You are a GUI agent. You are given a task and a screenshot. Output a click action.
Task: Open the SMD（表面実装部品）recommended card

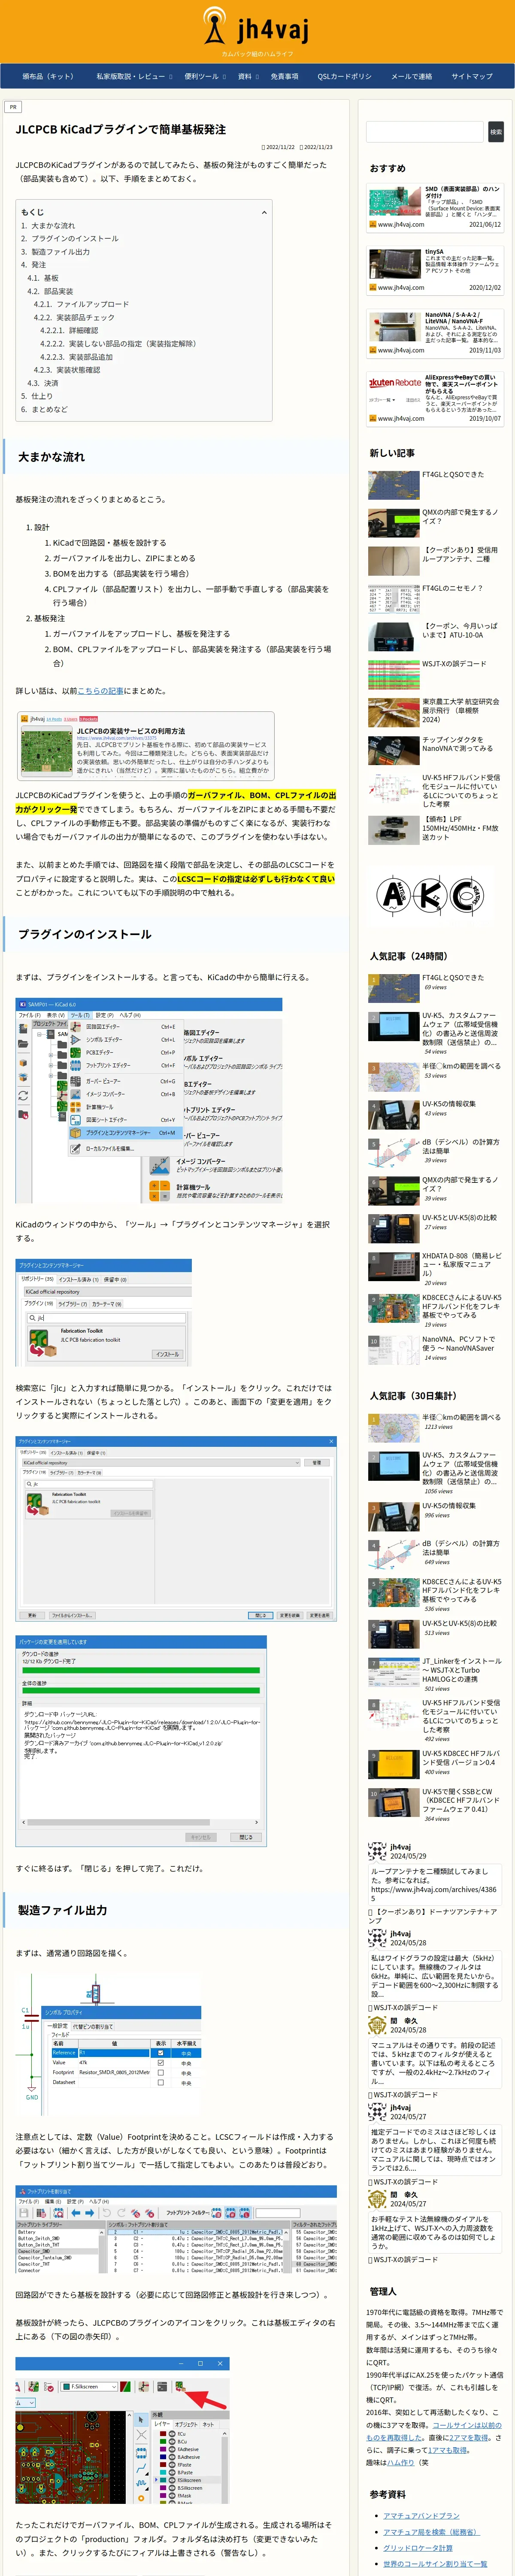[x=435, y=207]
